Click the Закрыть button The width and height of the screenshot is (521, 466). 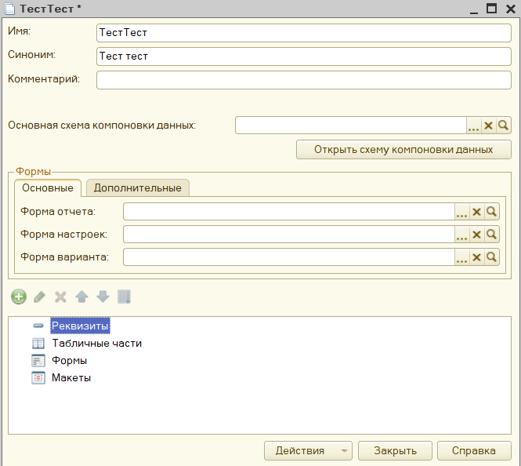[395, 450]
